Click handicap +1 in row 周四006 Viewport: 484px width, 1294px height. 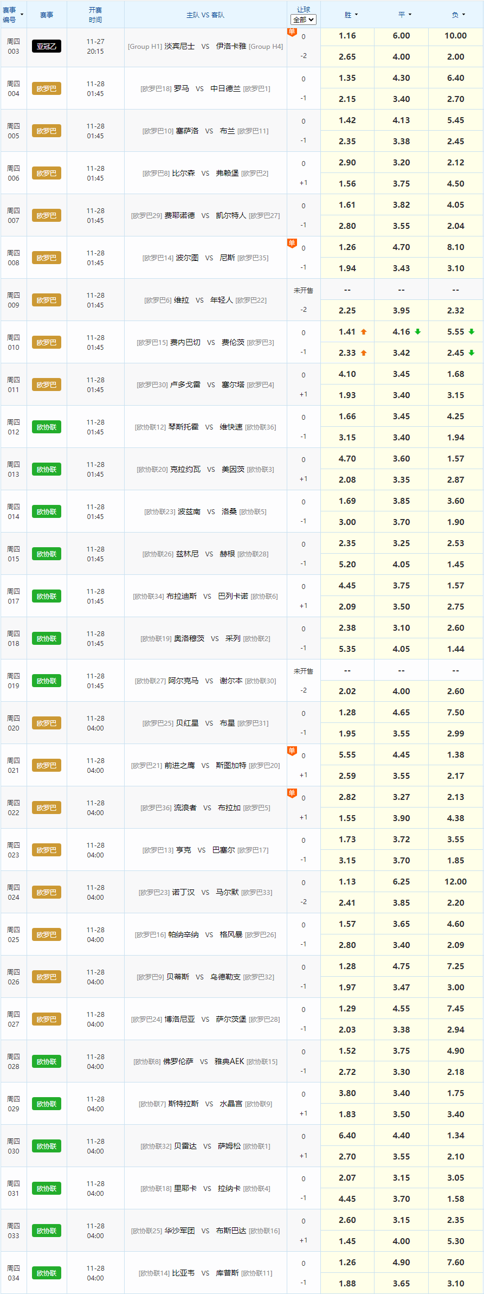304,183
